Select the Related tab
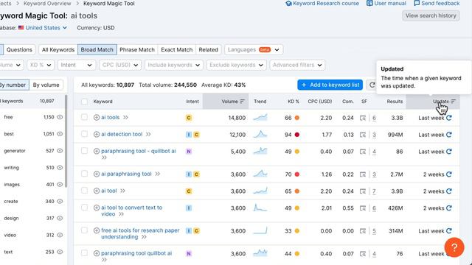This screenshot has width=472, height=265. [x=208, y=49]
